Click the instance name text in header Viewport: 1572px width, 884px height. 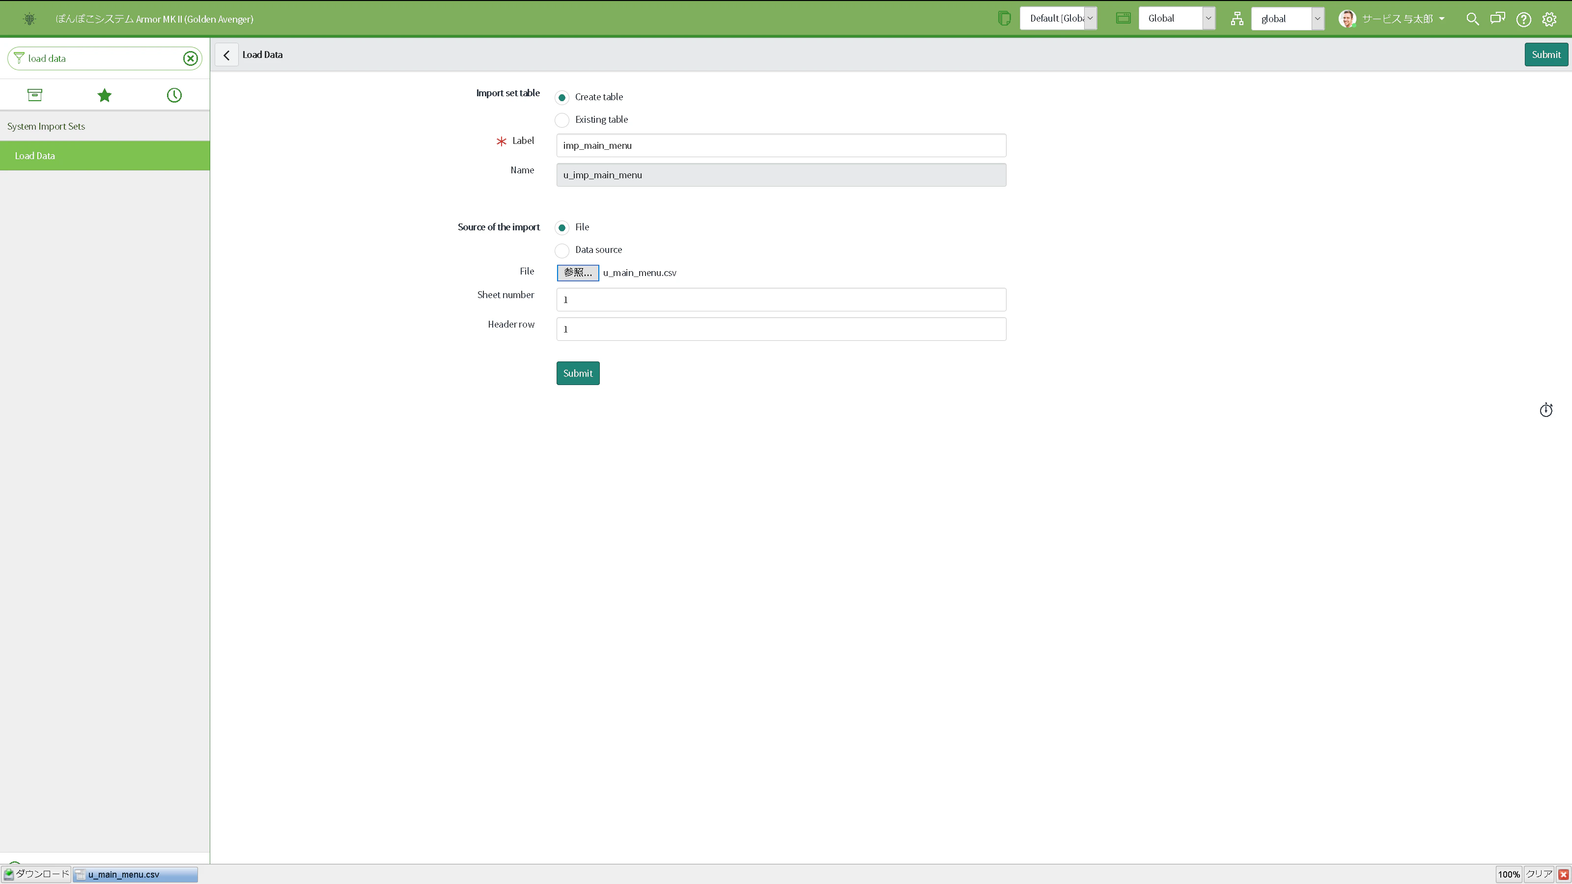154,19
